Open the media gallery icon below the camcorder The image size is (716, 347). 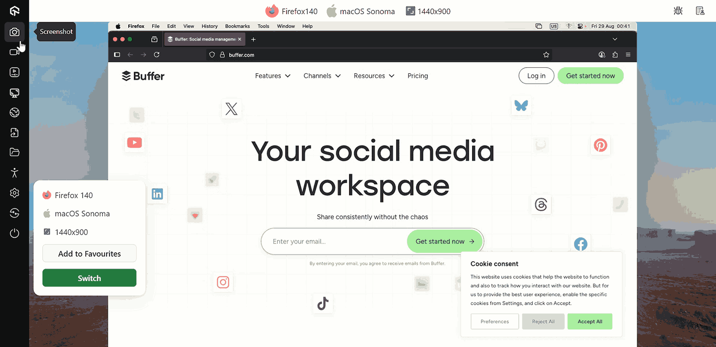point(15,72)
